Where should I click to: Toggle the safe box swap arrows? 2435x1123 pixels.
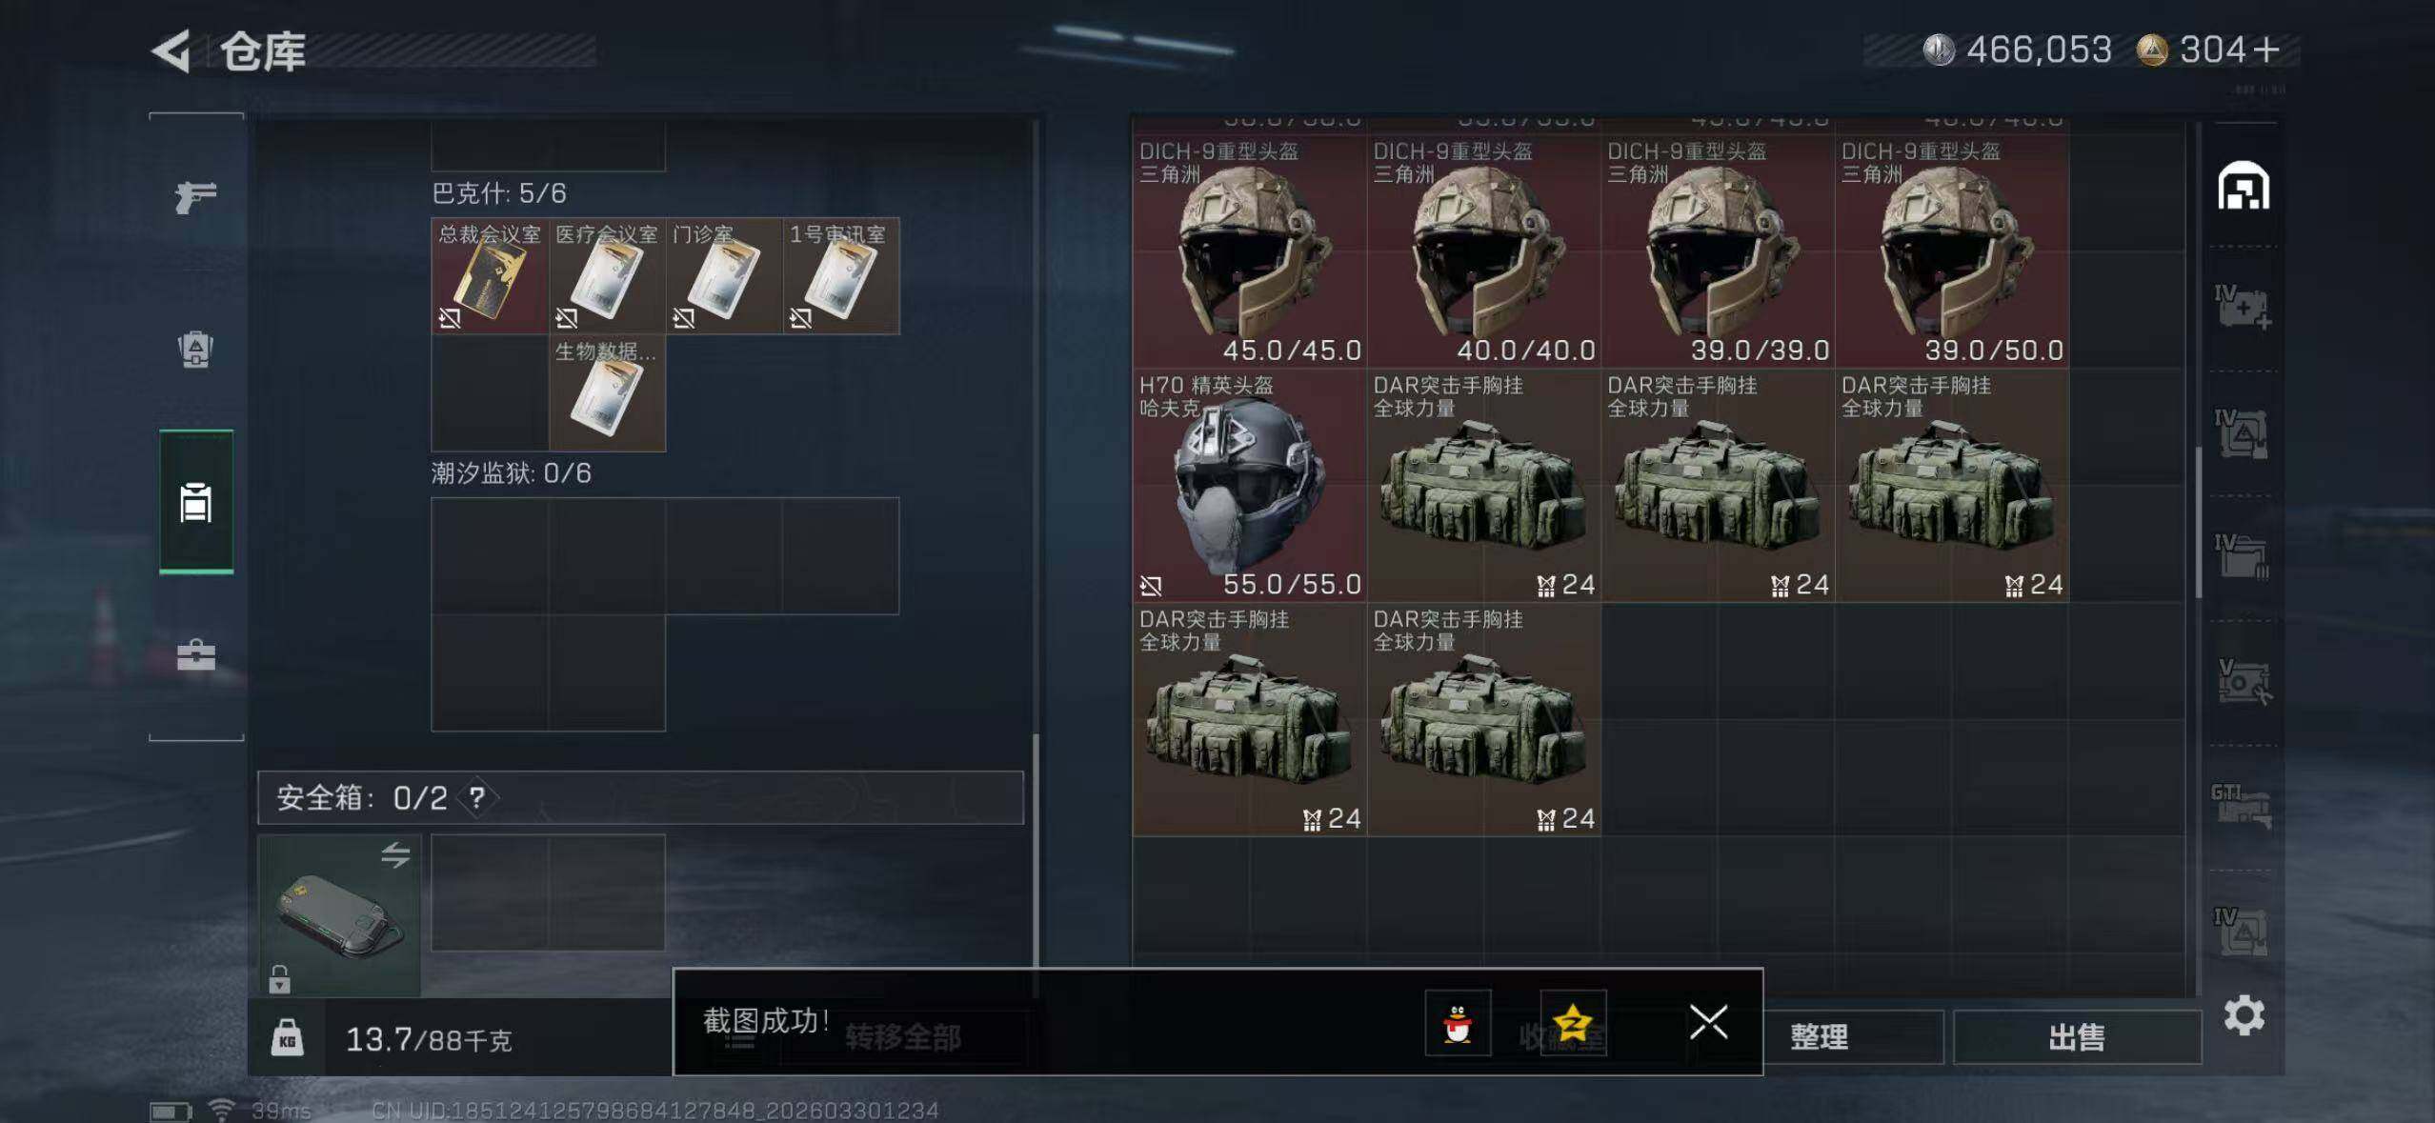tap(395, 854)
